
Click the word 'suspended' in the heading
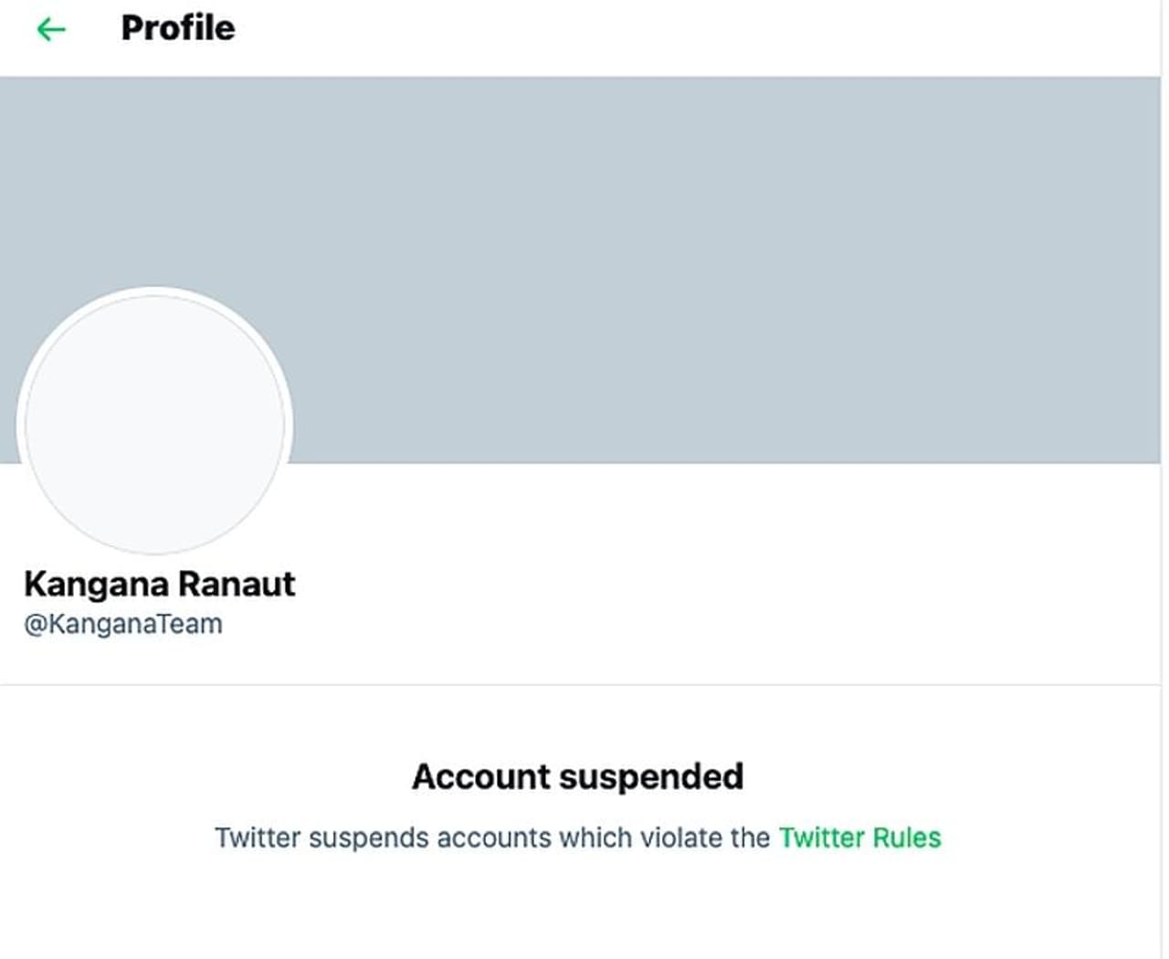tap(651, 776)
